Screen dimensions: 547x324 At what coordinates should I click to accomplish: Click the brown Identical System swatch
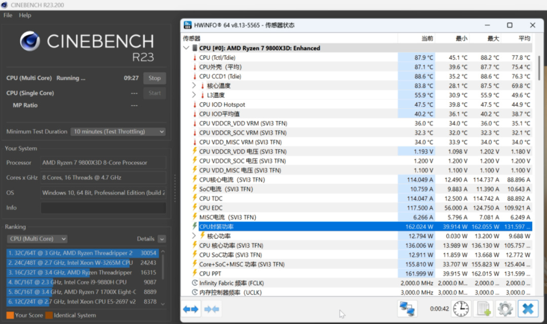pyautogui.click(x=49, y=315)
